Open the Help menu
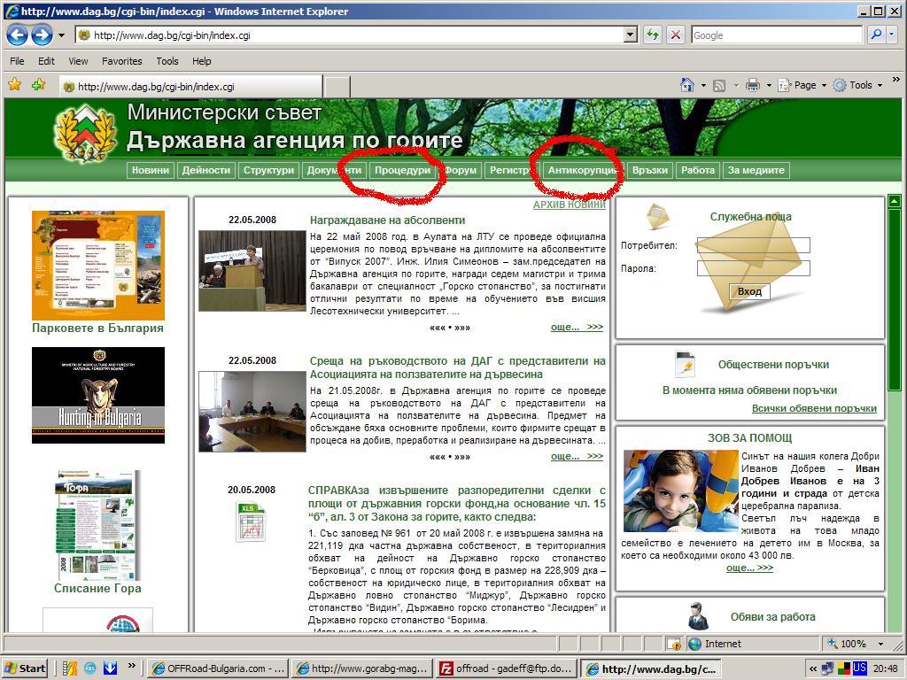 point(202,61)
